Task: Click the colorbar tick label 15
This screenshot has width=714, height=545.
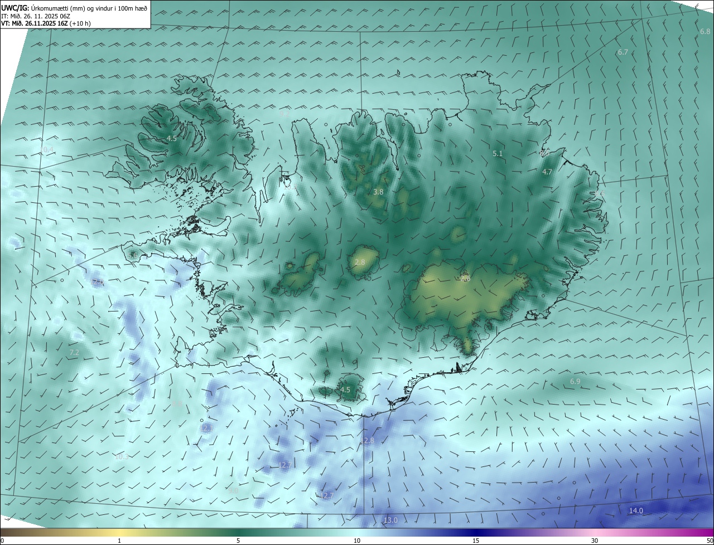Action: click(476, 541)
